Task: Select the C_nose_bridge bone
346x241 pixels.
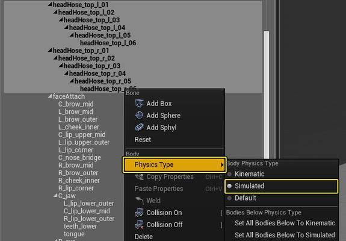Action: point(79,157)
